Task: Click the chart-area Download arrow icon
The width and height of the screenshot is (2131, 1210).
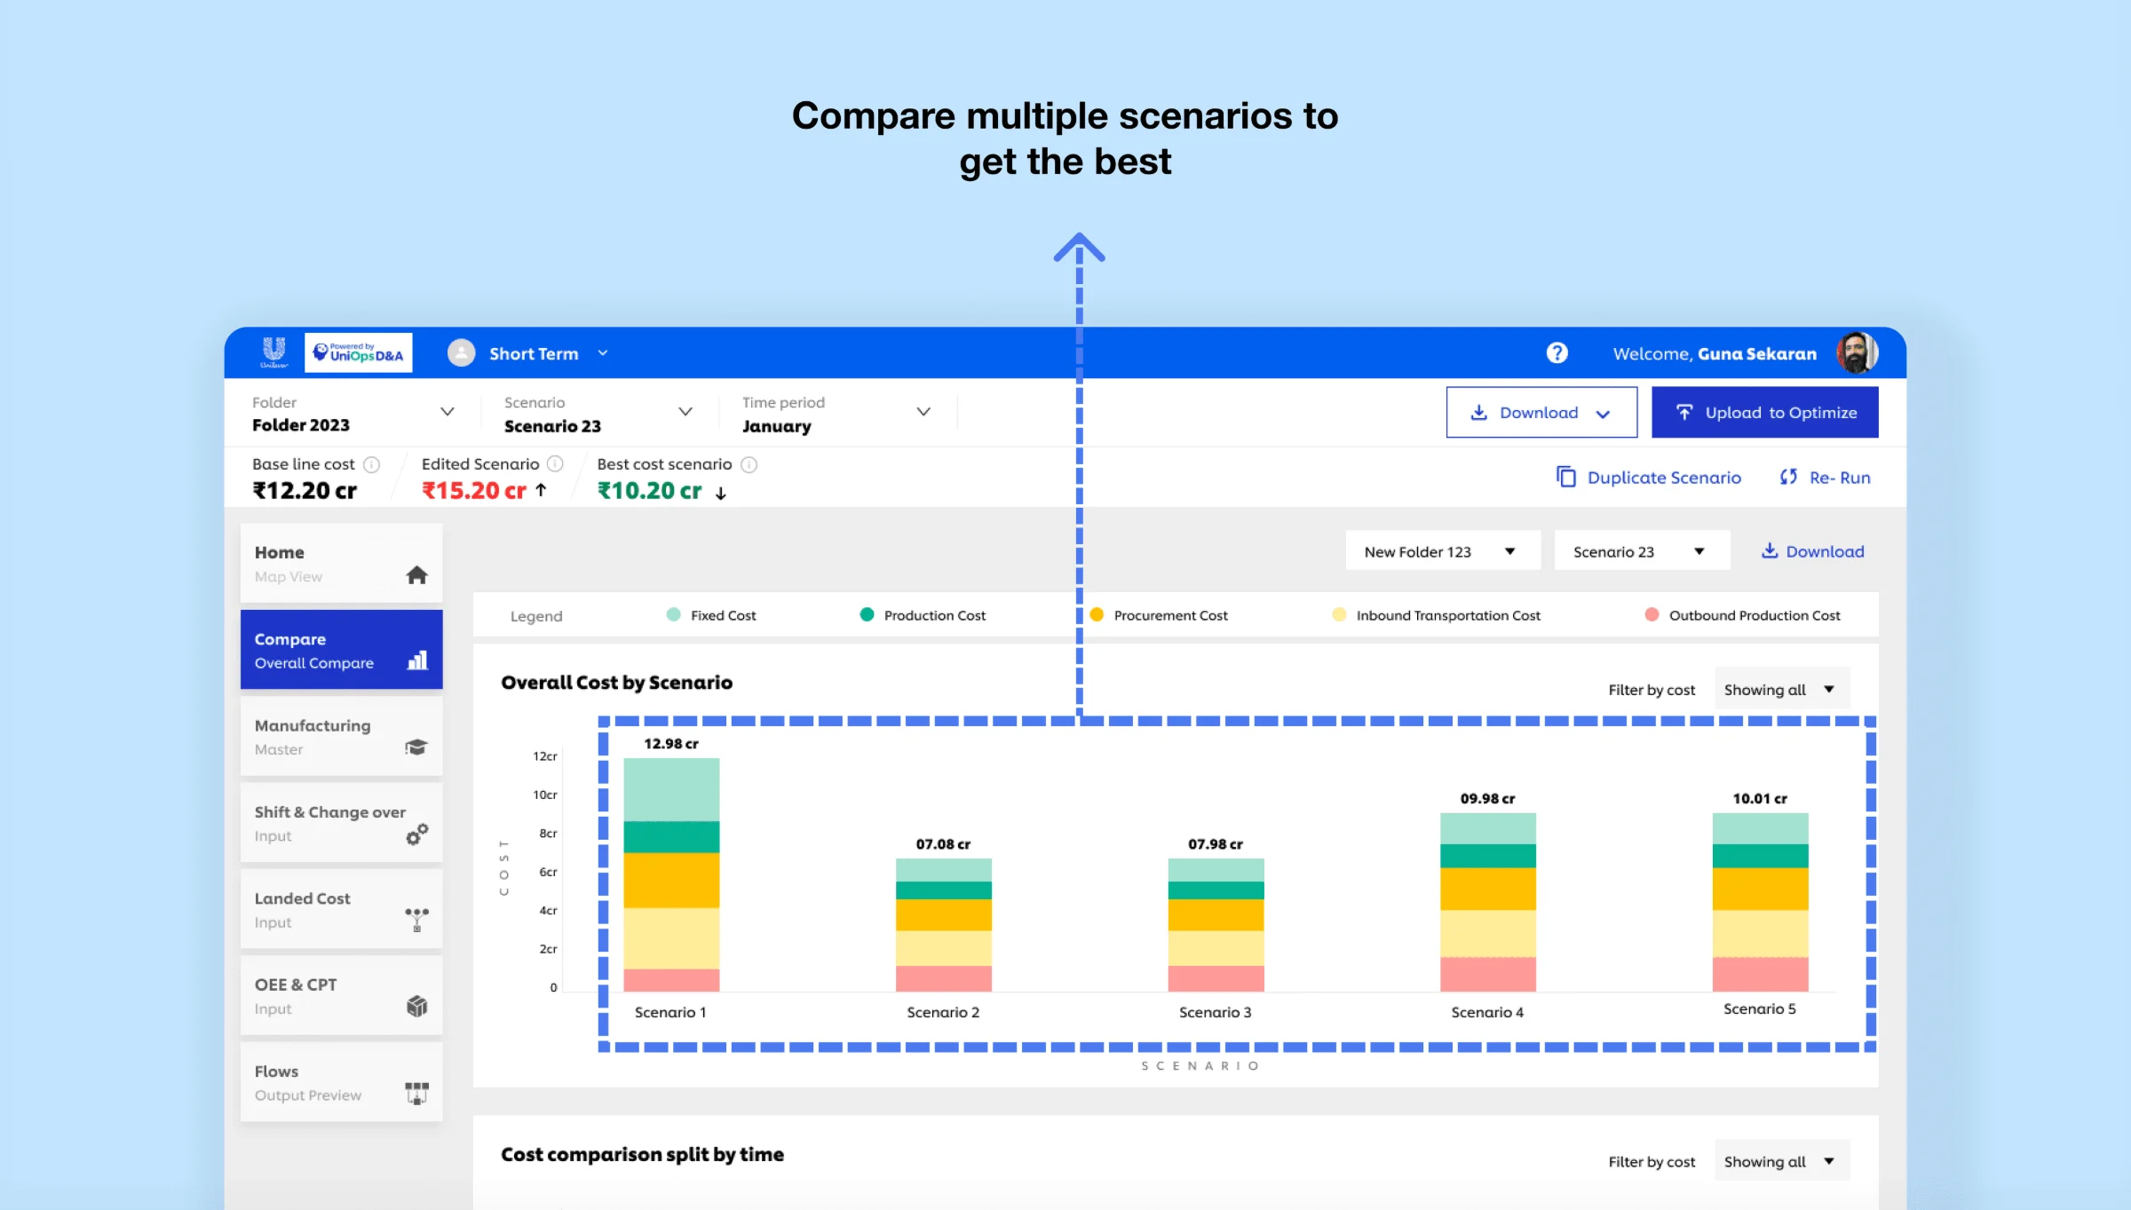Action: (1769, 550)
